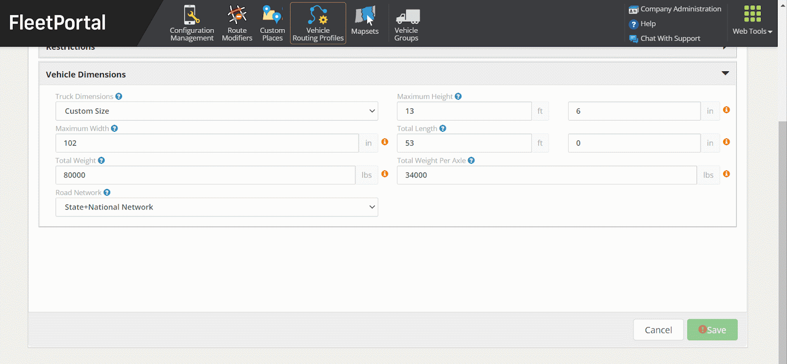Focus the Total Length inches field
The height and width of the screenshot is (364, 787).
pyautogui.click(x=635, y=143)
